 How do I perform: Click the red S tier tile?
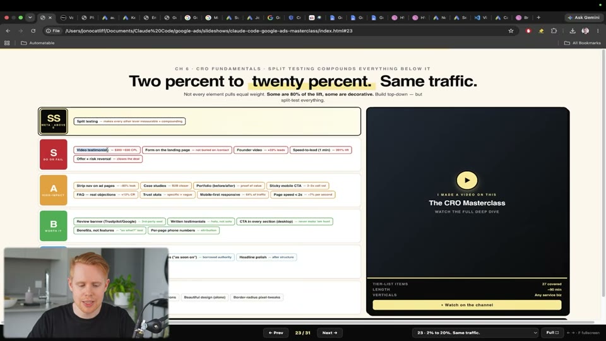[x=53, y=154]
